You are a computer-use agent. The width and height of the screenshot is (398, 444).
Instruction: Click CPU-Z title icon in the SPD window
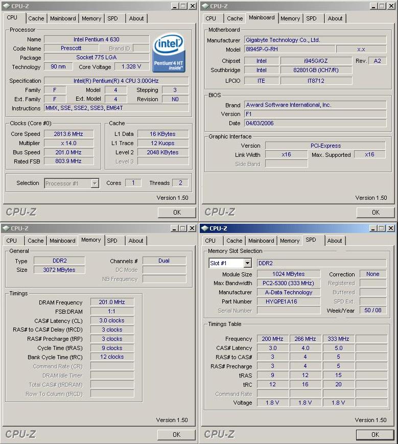205,228
